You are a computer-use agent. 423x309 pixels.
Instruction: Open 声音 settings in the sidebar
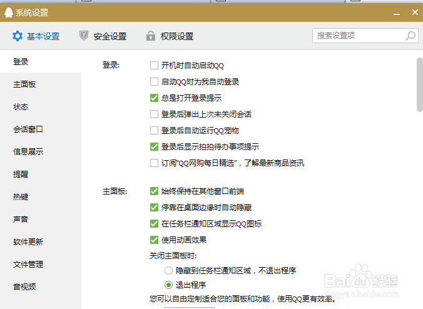click(x=41, y=219)
